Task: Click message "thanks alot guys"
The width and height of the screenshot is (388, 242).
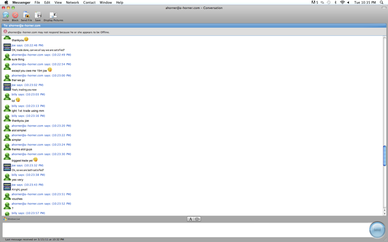Action: click(22, 149)
